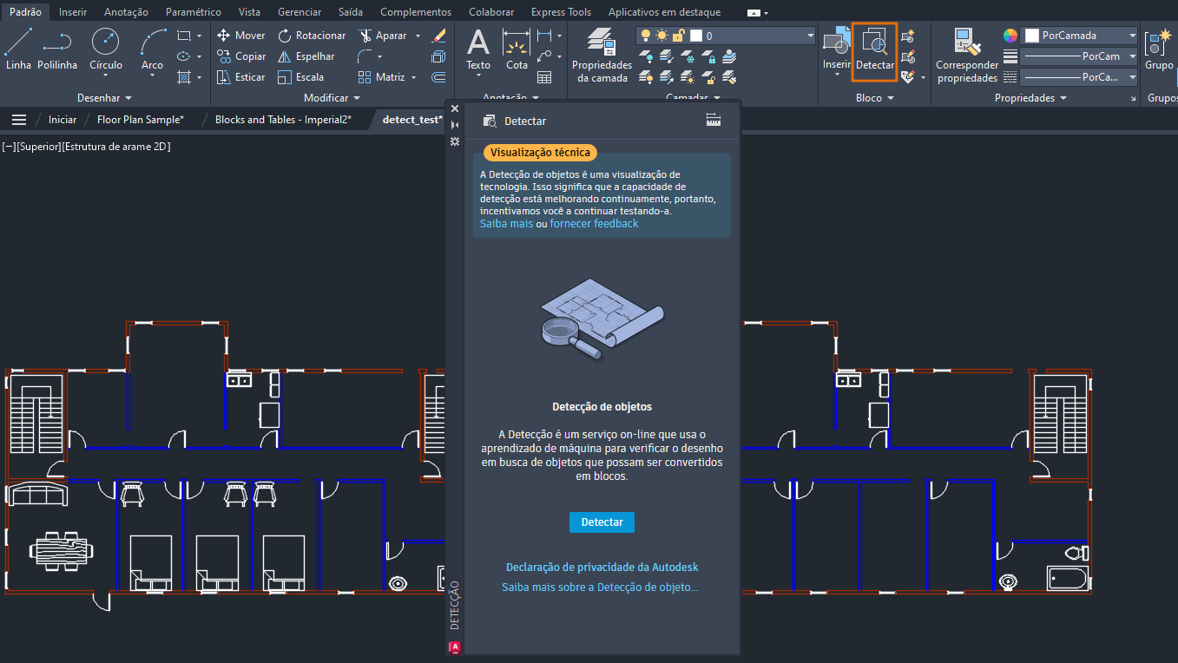Open the rectangle tool dropdown arrow
The image size is (1178, 663).
click(x=199, y=36)
